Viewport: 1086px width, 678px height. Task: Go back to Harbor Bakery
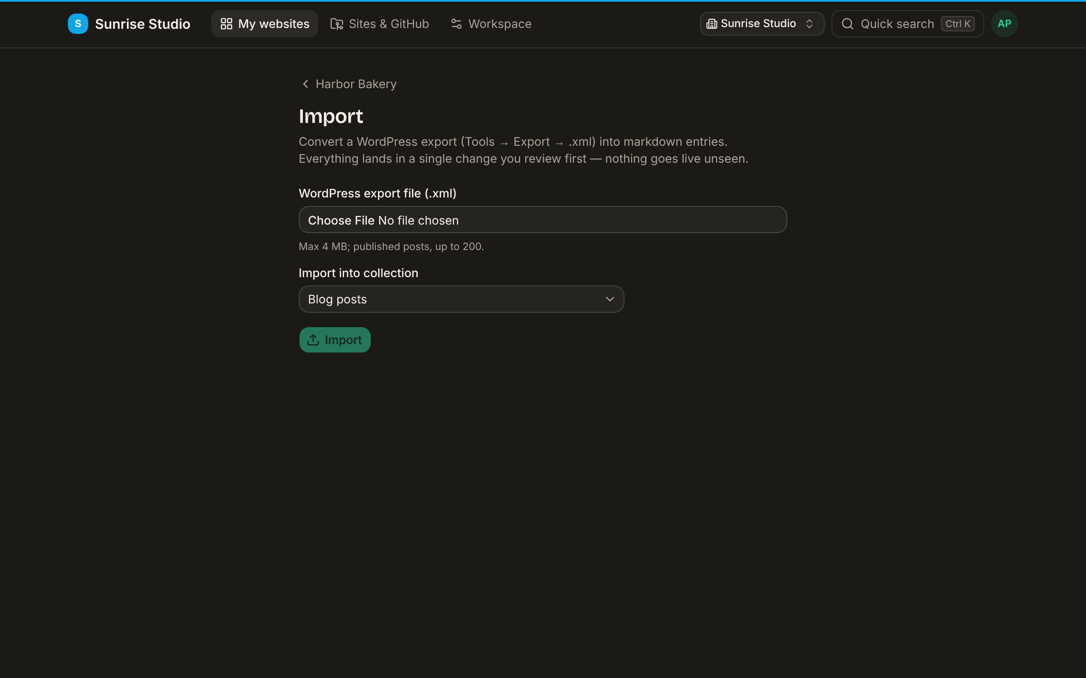pyautogui.click(x=349, y=84)
